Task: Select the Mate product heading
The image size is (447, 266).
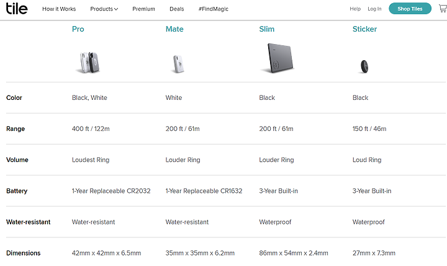Action: pyautogui.click(x=174, y=29)
